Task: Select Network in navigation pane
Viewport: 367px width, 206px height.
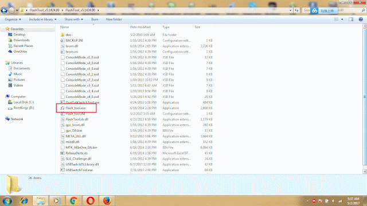Action: click(x=17, y=119)
